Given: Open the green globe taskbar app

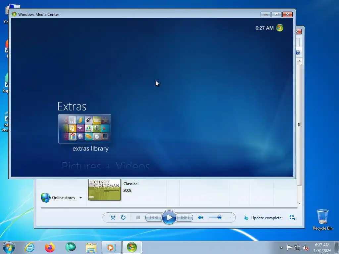Looking at the screenshot, I should [x=71, y=247].
